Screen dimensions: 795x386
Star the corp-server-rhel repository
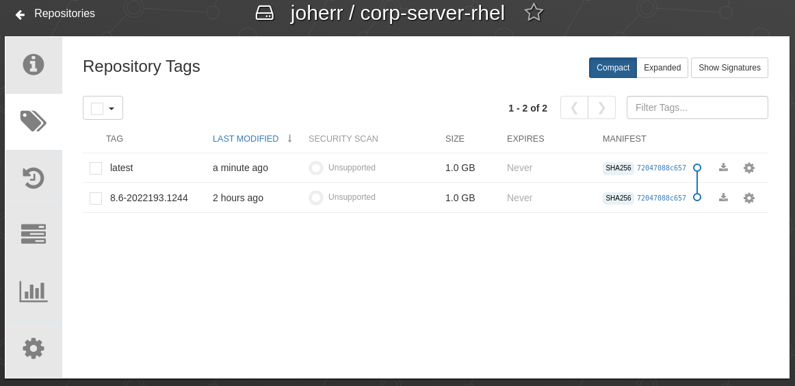tap(534, 12)
